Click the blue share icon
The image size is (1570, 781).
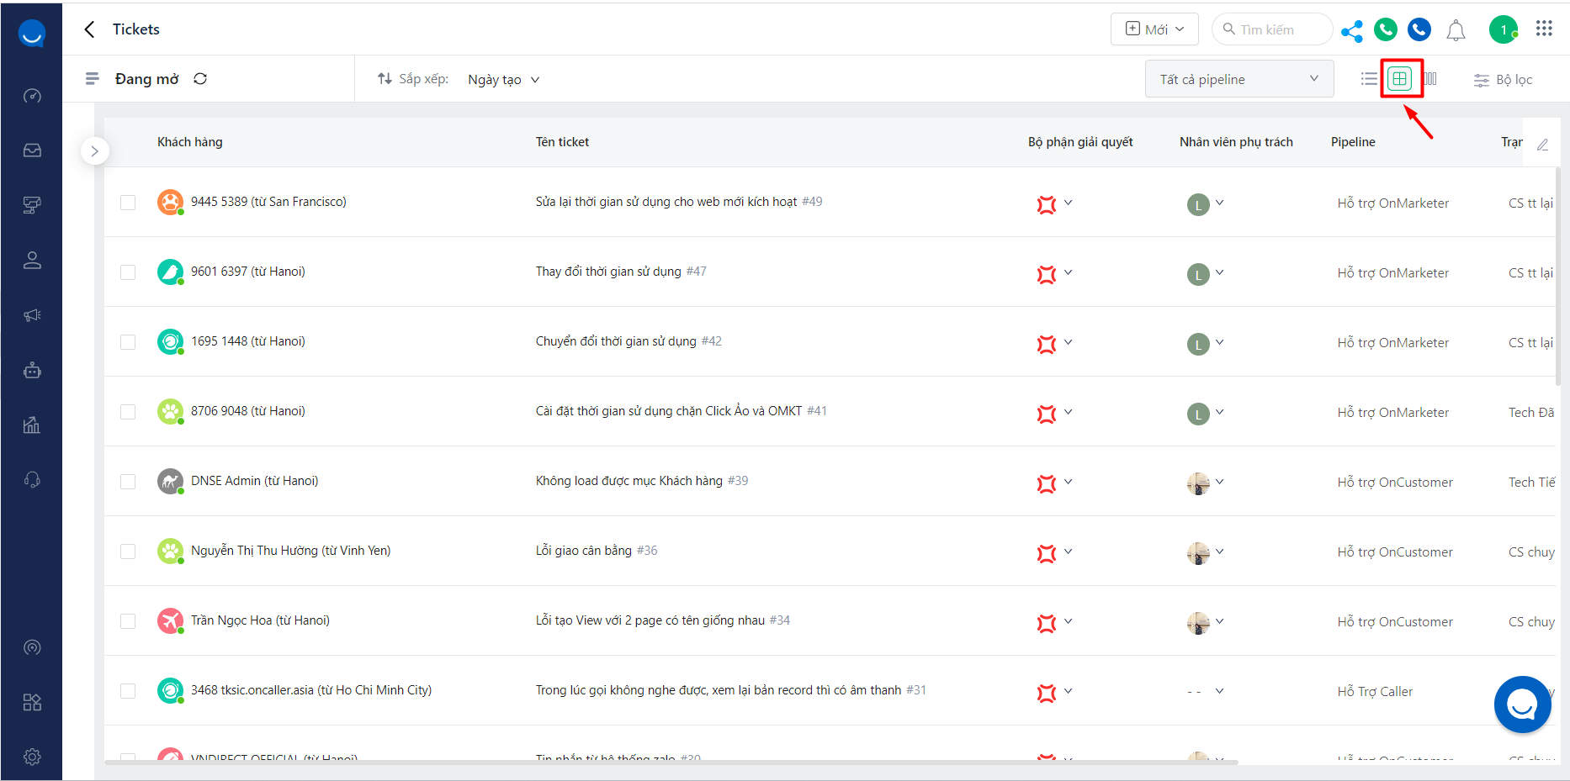(1352, 31)
